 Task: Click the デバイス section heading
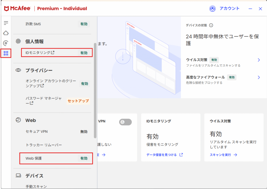coord(34,176)
